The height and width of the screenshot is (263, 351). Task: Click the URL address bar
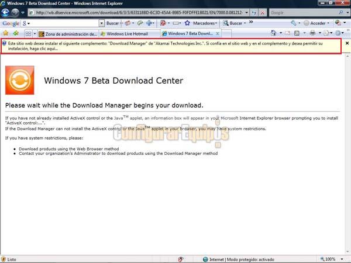point(136,12)
